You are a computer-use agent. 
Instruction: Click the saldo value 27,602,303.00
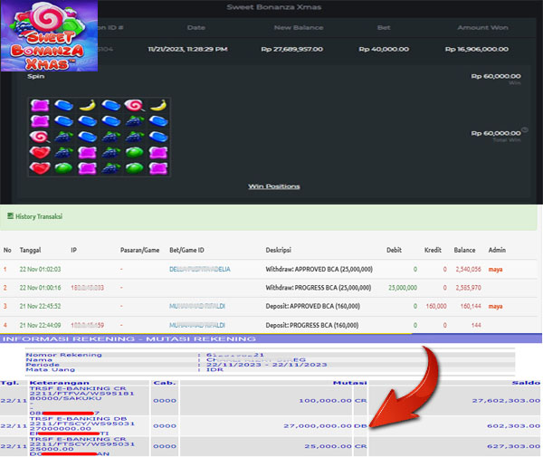506,401
